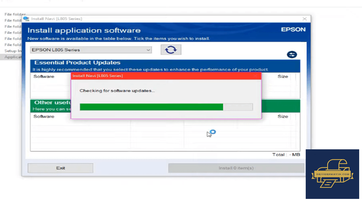Image resolution: width=362 pixels, height=204 pixels.
Task: Click the red 'Install Navi [L805 Series]' dialog title
Action: click(x=98, y=76)
